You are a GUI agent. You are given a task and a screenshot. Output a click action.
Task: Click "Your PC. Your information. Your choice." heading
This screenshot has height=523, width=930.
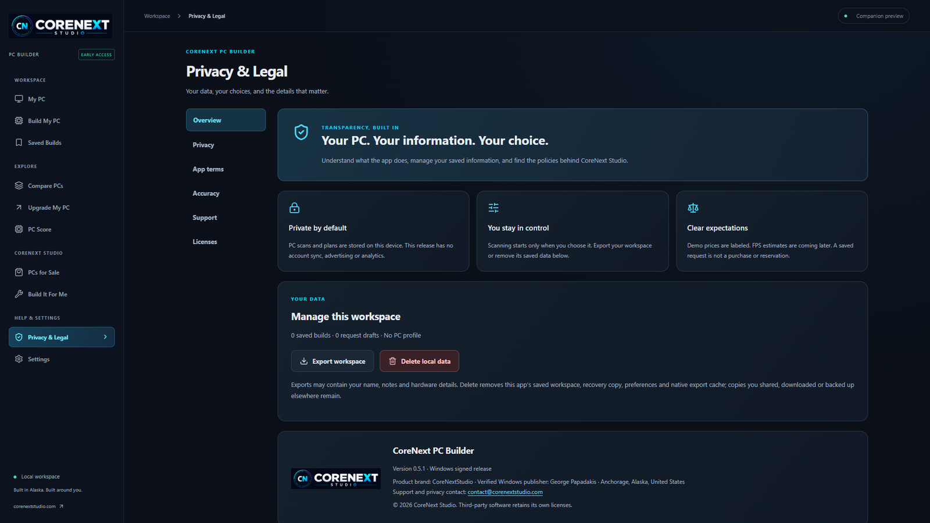click(435, 141)
